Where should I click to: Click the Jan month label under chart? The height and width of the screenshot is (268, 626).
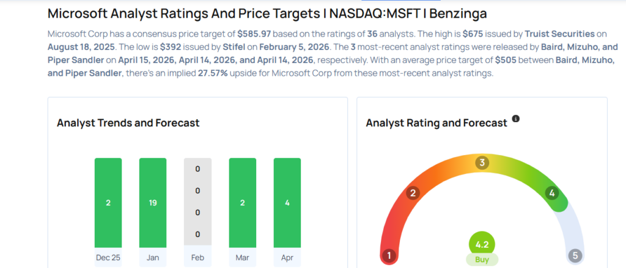pyautogui.click(x=153, y=258)
